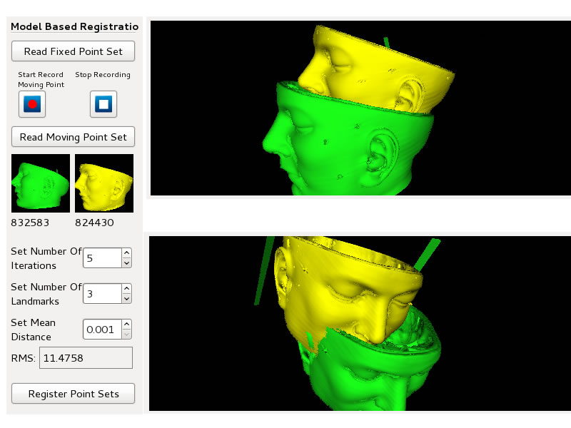Click the RMS field showing 11.4758
This screenshot has height=428, width=571.
[86, 358]
